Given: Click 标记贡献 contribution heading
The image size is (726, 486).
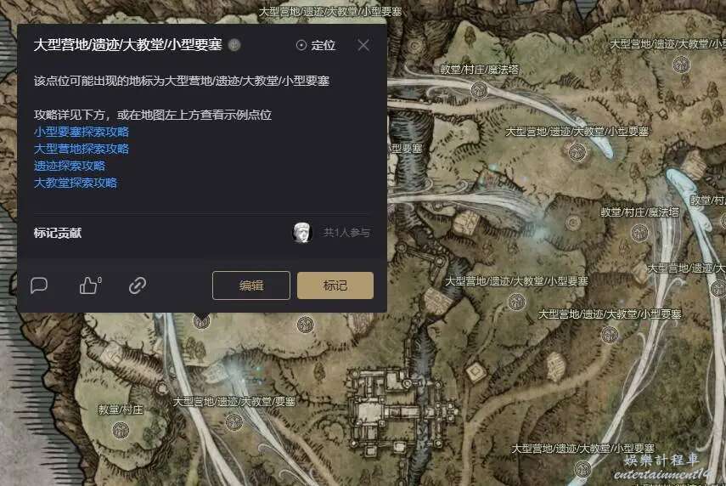Looking at the screenshot, I should pyautogui.click(x=58, y=233).
